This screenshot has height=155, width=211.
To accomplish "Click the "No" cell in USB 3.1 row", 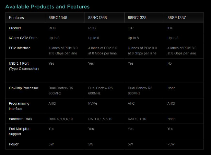I will [169, 64].
